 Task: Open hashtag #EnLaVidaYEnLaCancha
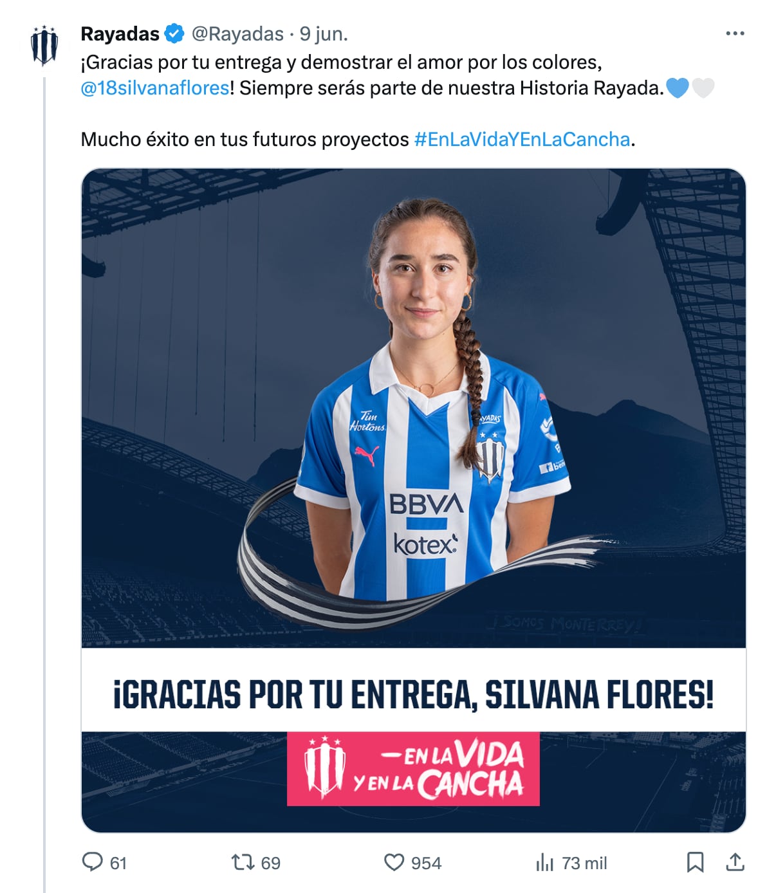(x=522, y=139)
